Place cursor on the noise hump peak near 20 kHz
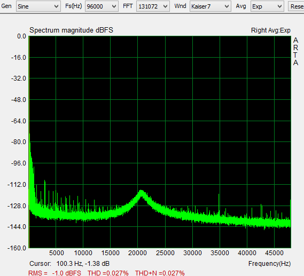 point(142,192)
